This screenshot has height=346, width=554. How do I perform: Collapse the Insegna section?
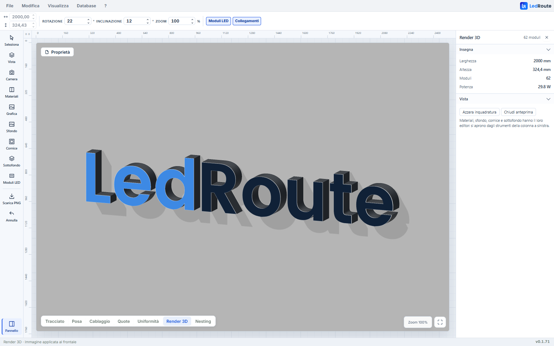(x=548, y=49)
